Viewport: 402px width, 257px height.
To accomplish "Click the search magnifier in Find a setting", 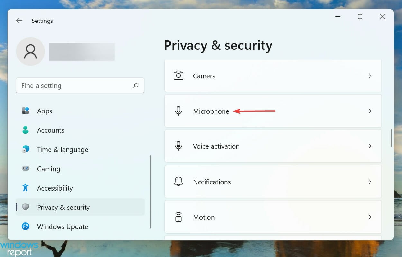I will pyautogui.click(x=136, y=86).
